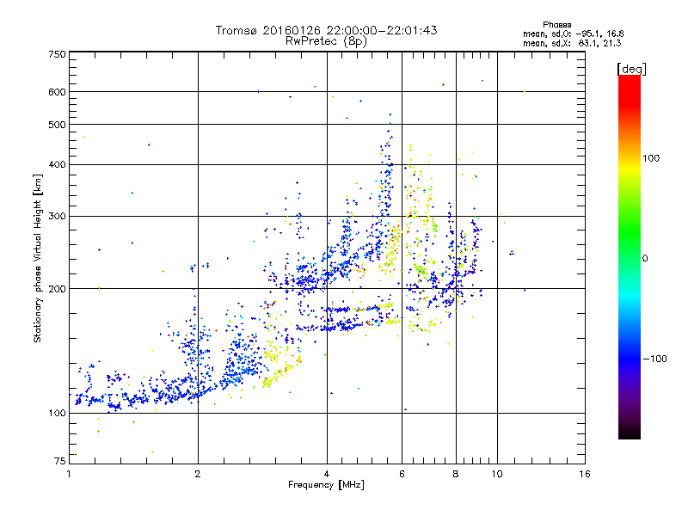This screenshot has width=688, height=516.
Task: Click the x-axis '16' tick label
Action: [x=585, y=474]
